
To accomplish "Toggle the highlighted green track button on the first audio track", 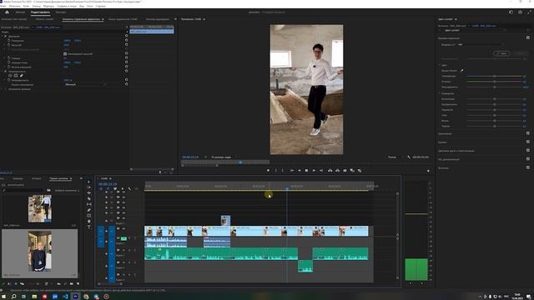I will click(123, 238).
